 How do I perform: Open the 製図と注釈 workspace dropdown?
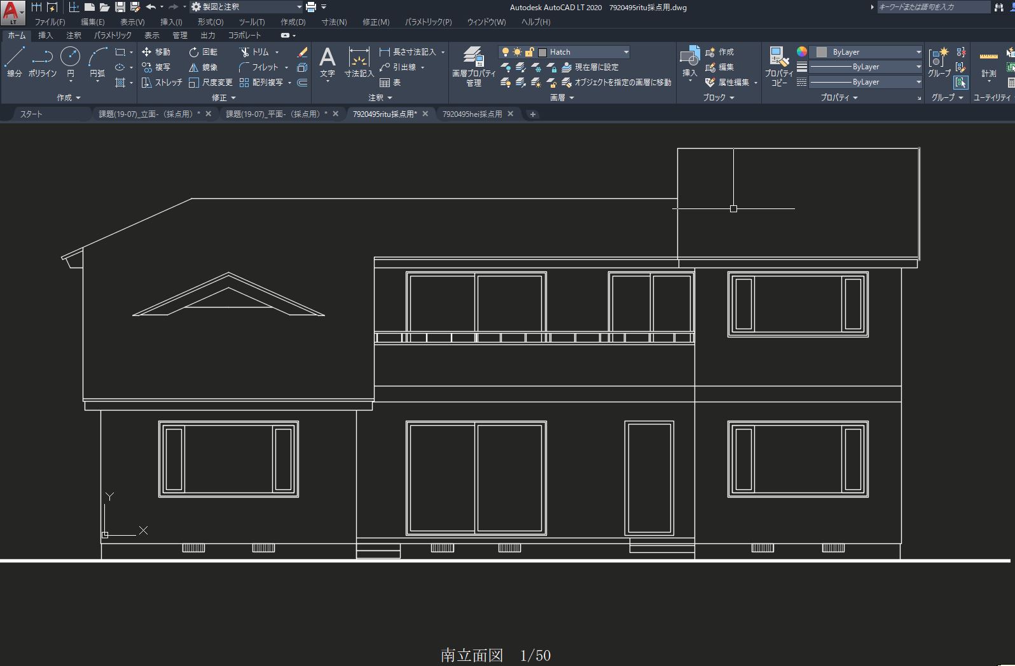click(x=299, y=7)
